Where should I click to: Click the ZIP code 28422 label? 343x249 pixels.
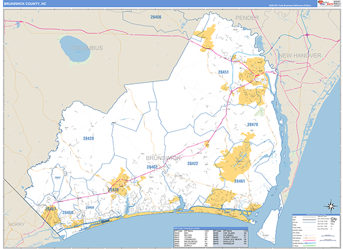(192, 163)
